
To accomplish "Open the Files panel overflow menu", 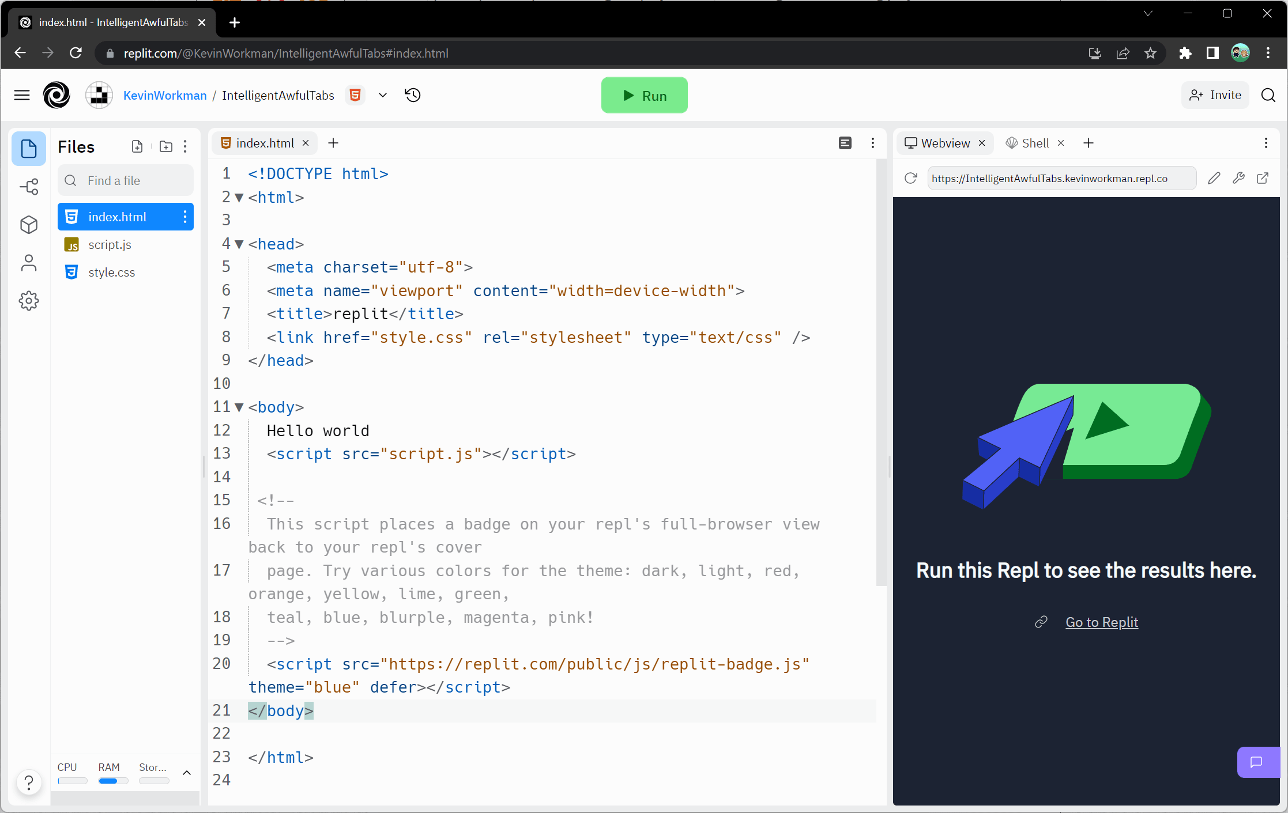I will click(x=185, y=146).
